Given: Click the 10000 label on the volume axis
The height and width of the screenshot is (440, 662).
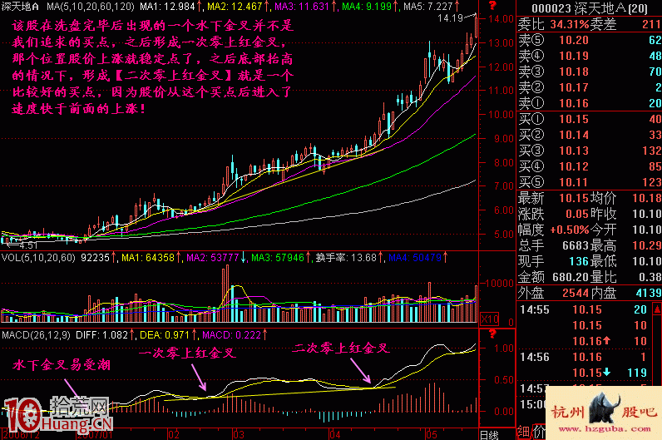Looking at the screenshot, I should [x=499, y=284].
